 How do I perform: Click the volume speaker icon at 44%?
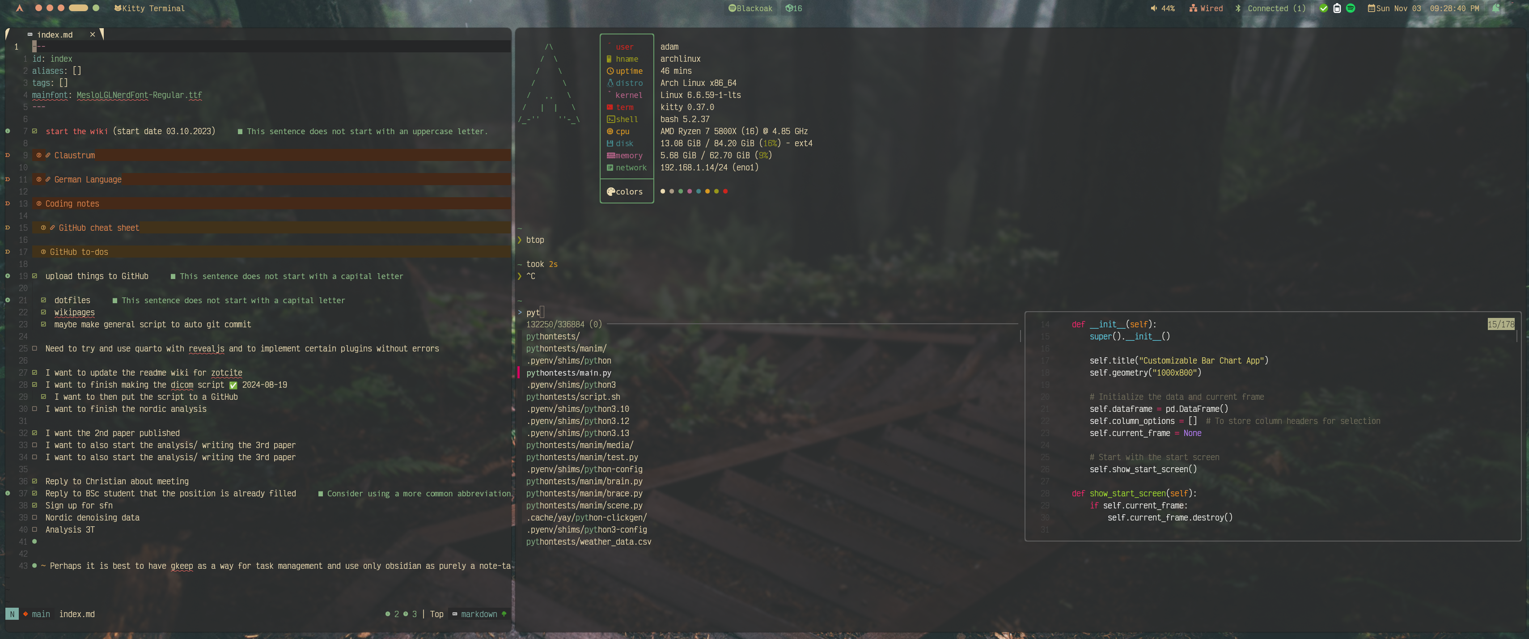point(1153,8)
